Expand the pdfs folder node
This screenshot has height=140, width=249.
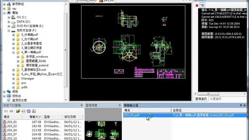coord(14,87)
